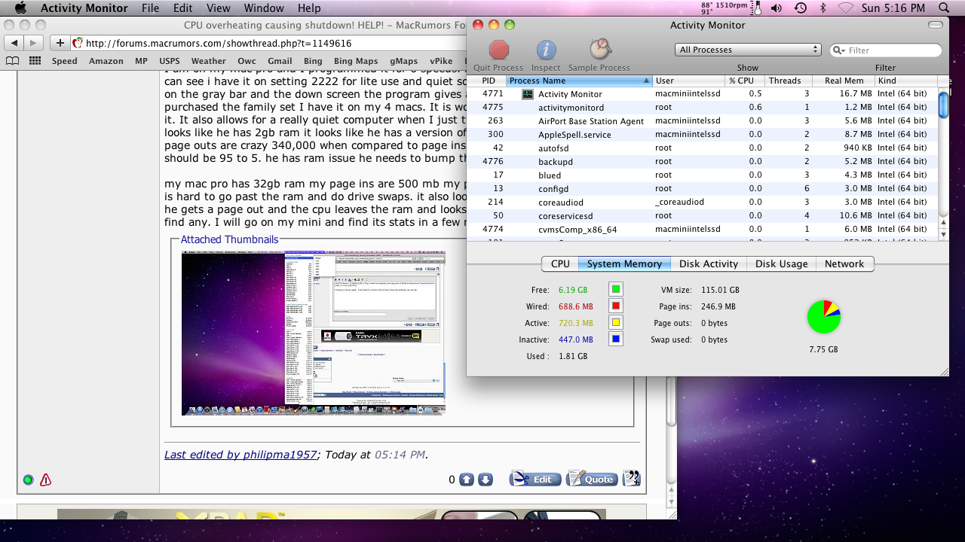
Task: Click the Bluetooth menu bar icon
Action: coord(823,8)
